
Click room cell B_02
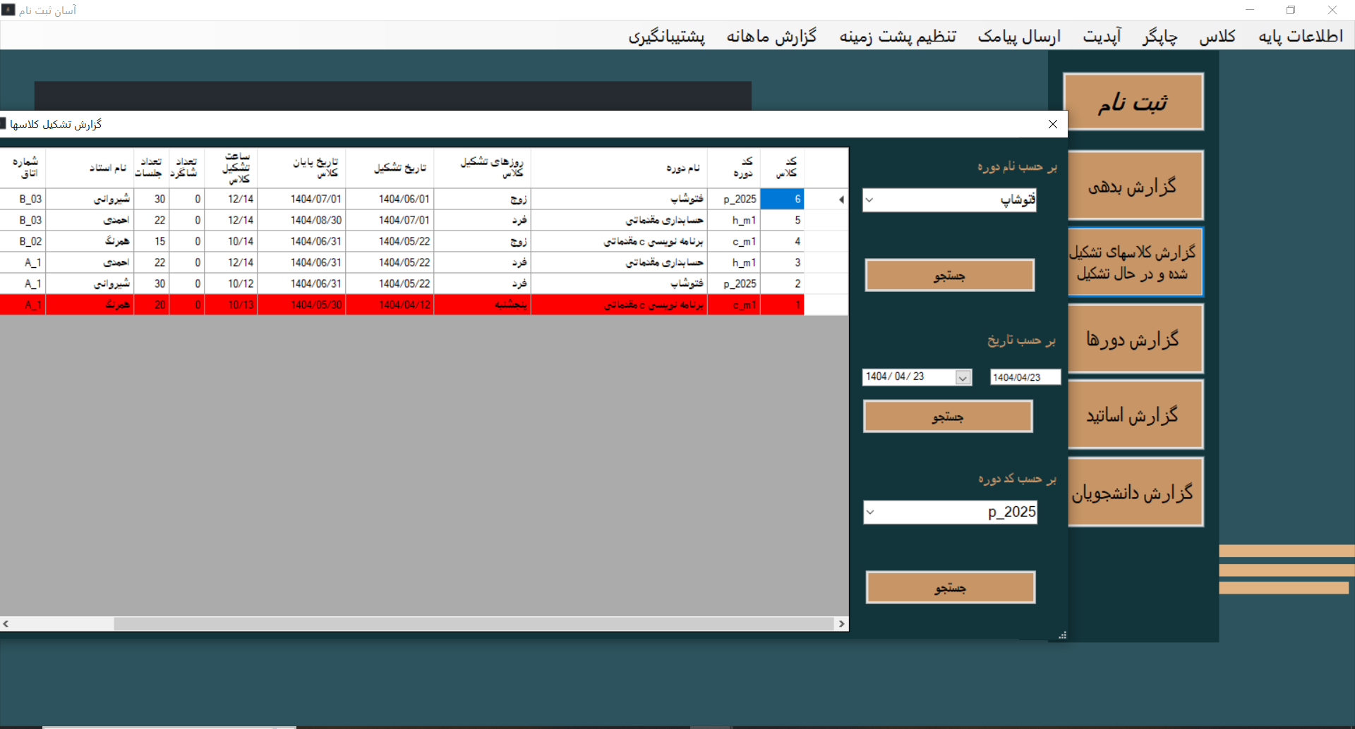point(23,242)
